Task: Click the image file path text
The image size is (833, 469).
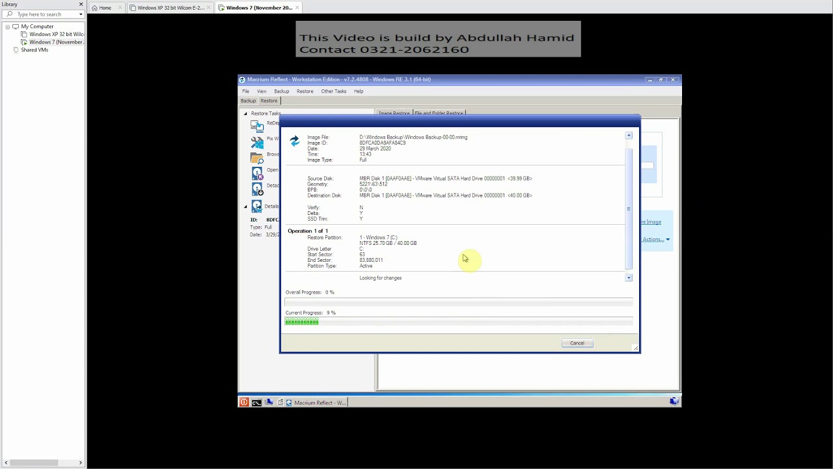Action: (x=413, y=137)
